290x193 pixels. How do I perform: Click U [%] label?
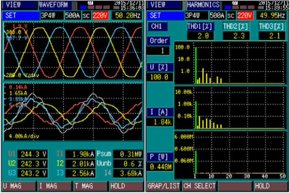[x=160, y=67]
